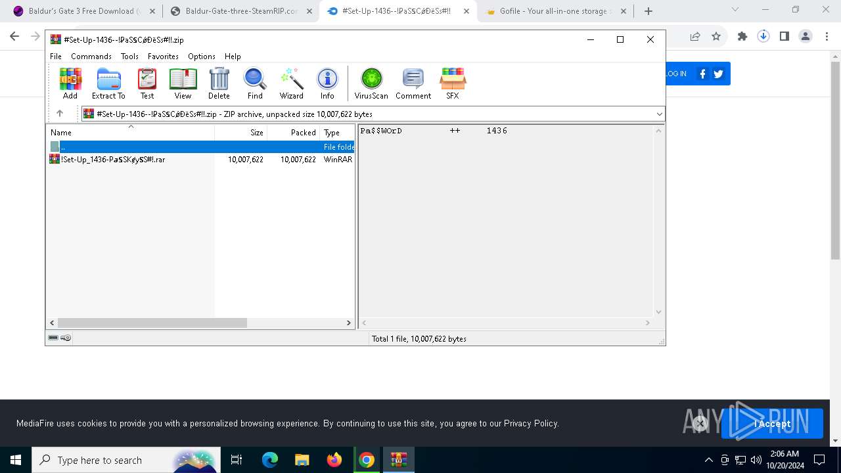
Task: Click the Delete trash can icon
Action: pyautogui.click(x=219, y=83)
